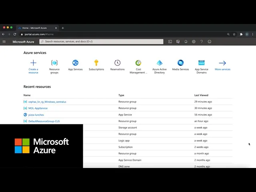Click the 'Subscription' type cell
The height and width of the screenshot is (192, 256).
pyautogui.click(x=125, y=147)
